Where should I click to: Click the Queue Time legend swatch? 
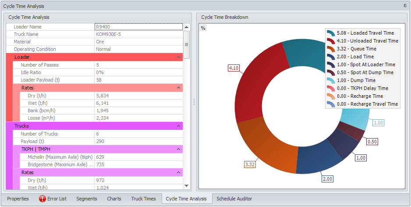(331, 49)
